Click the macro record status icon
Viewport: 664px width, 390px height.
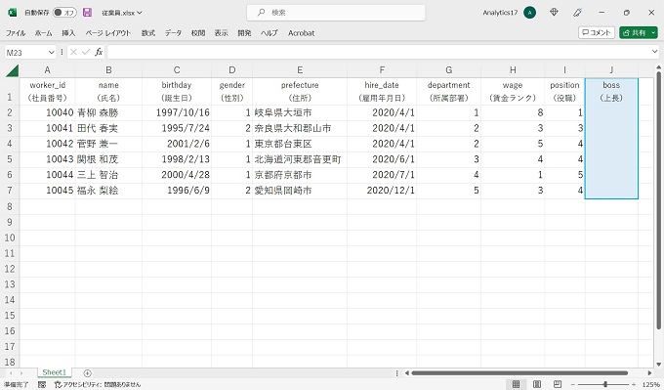pyautogui.click(x=41, y=384)
